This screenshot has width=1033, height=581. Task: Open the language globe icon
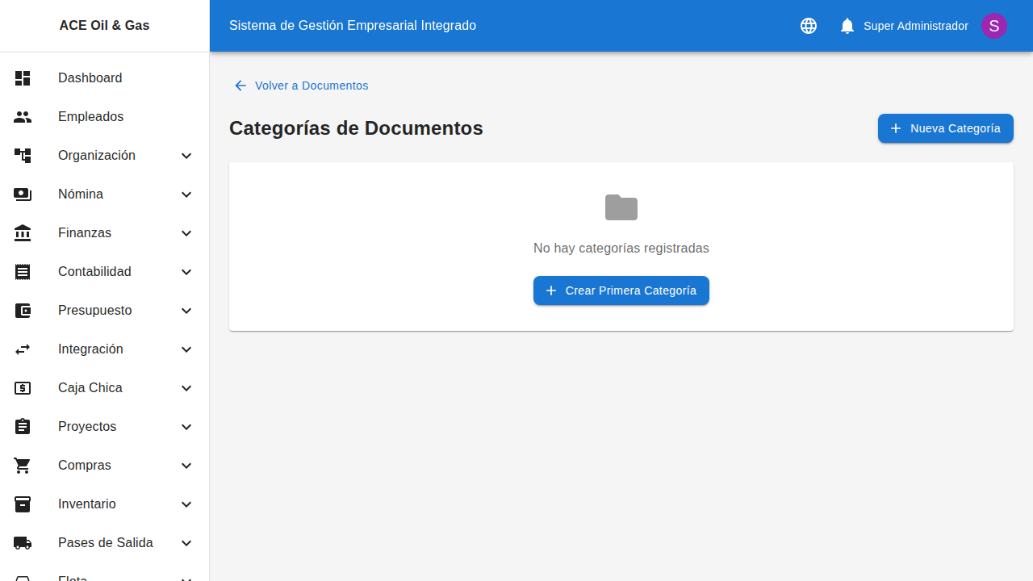[808, 25]
